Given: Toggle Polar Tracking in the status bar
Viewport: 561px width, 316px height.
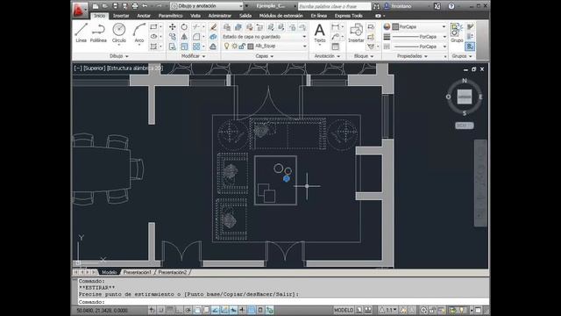Looking at the screenshot, I should (188, 310).
